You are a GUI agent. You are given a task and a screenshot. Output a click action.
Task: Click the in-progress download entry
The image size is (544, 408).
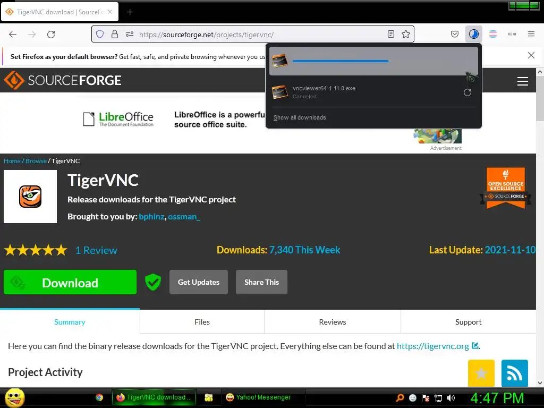[x=373, y=61]
